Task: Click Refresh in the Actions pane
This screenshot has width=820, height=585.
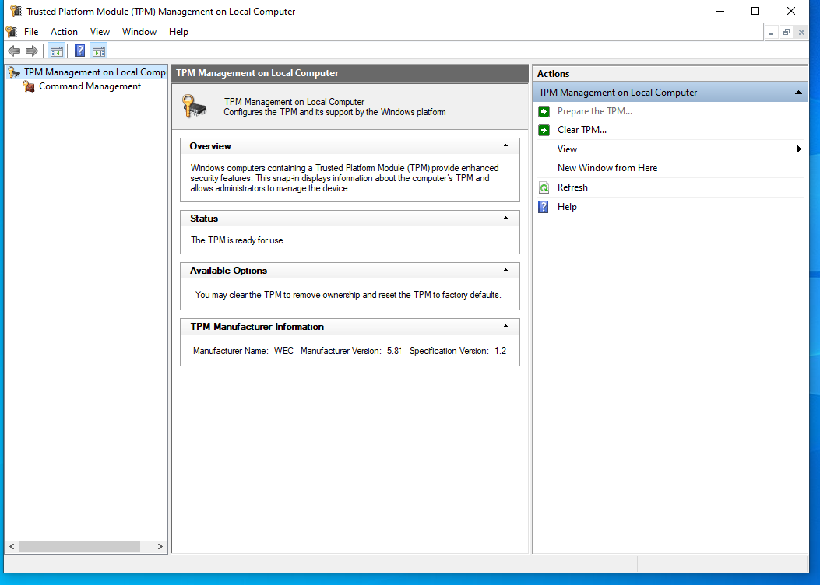Action: pyautogui.click(x=572, y=187)
